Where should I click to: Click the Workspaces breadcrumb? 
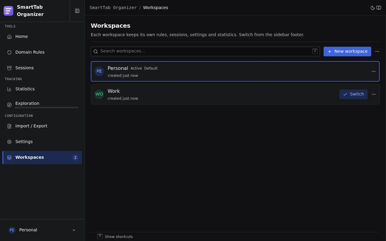point(156,8)
